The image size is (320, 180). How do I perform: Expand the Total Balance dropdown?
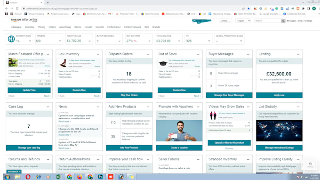[x=179, y=41]
